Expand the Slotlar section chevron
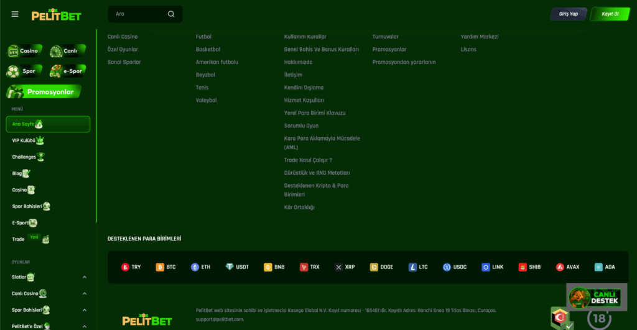Viewport: 637px width, 330px height. 85,277
